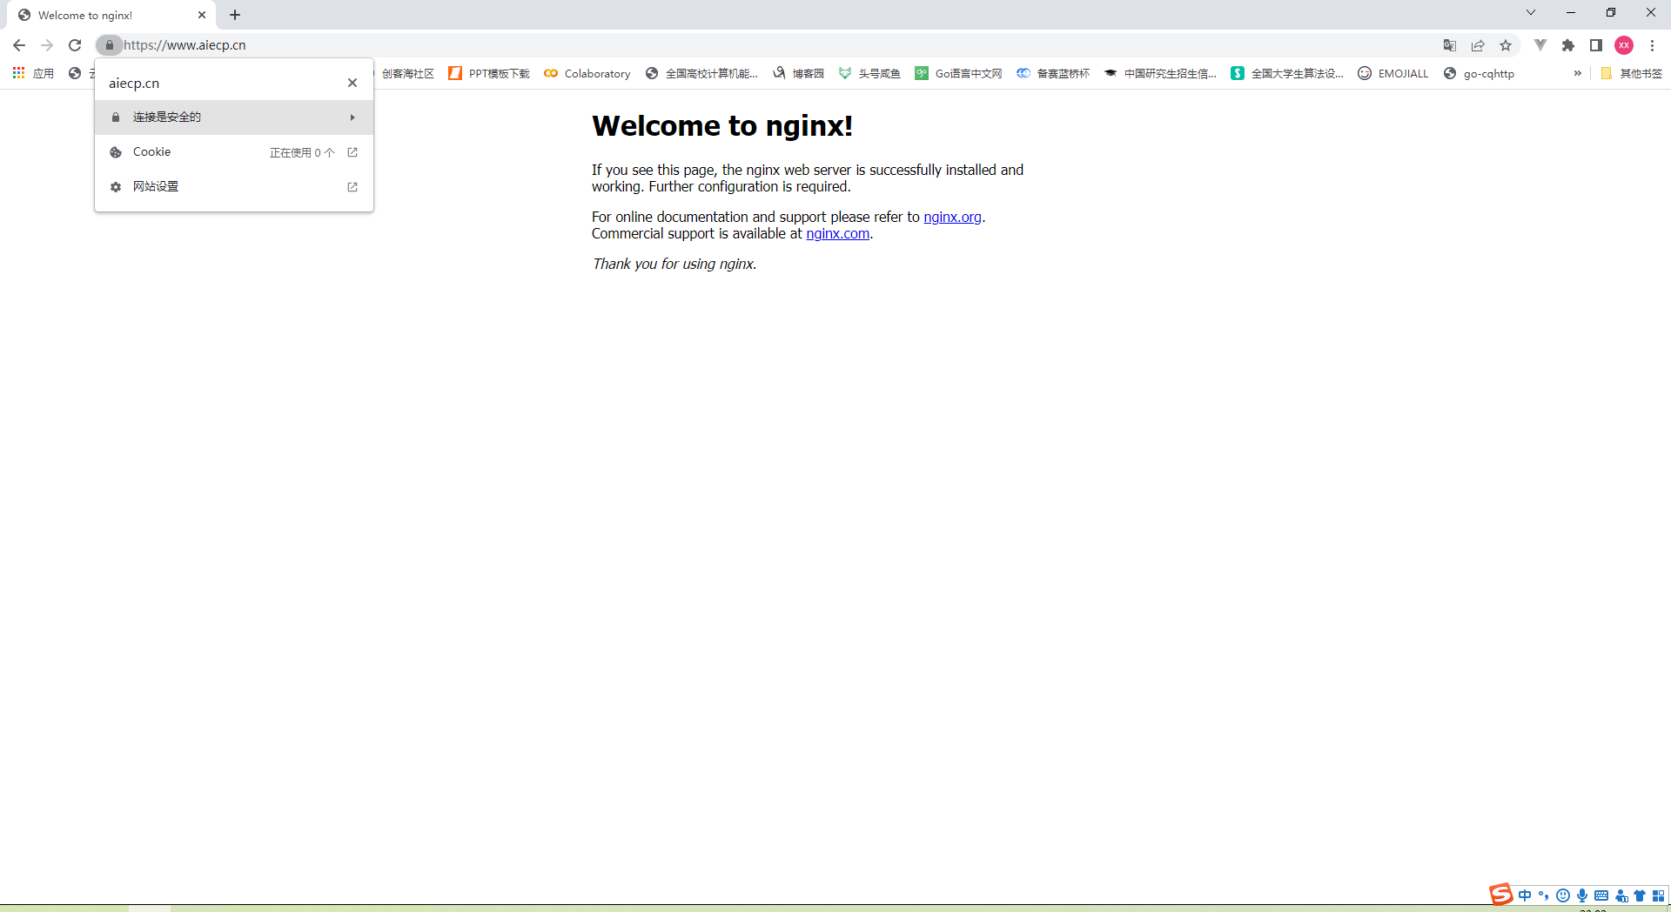Go back to the previous page
The height and width of the screenshot is (912, 1671).
(19, 45)
